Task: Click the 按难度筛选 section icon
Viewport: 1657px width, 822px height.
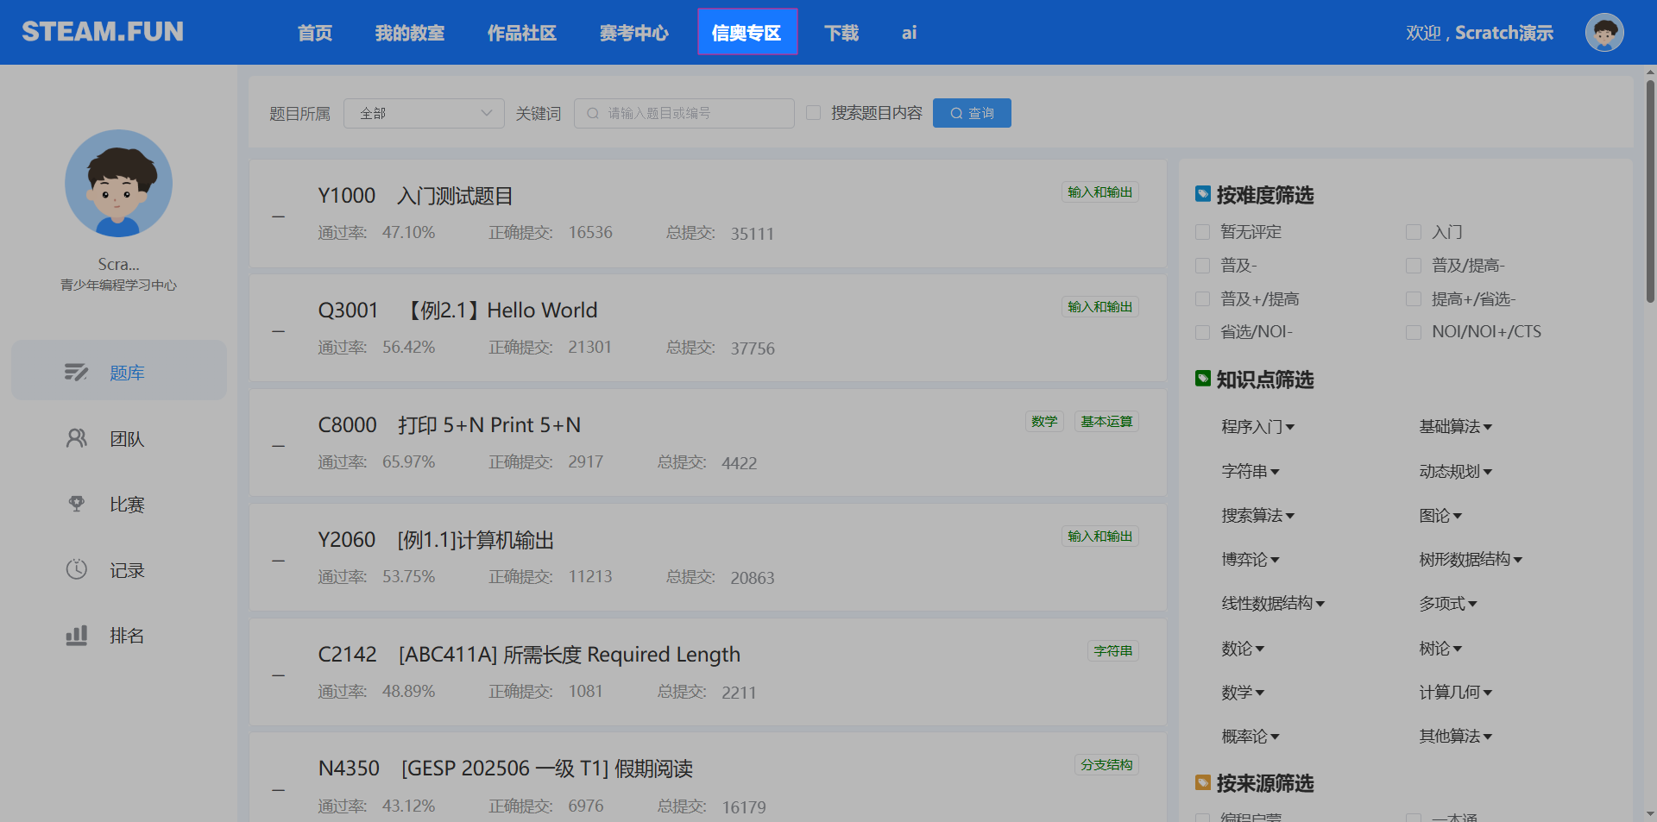Action: (x=1203, y=194)
